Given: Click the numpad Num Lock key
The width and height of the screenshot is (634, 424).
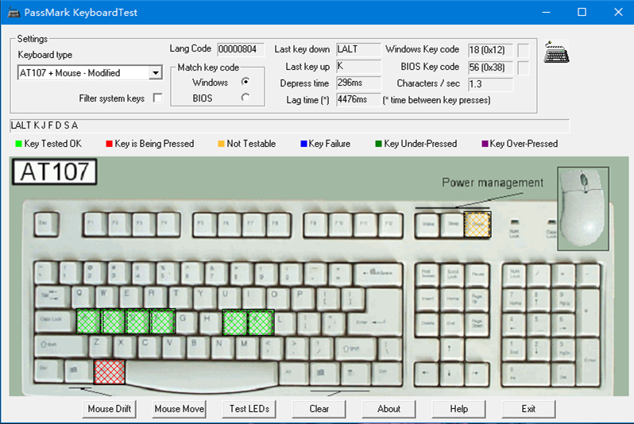Looking at the screenshot, I should pyautogui.click(x=515, y=275).
